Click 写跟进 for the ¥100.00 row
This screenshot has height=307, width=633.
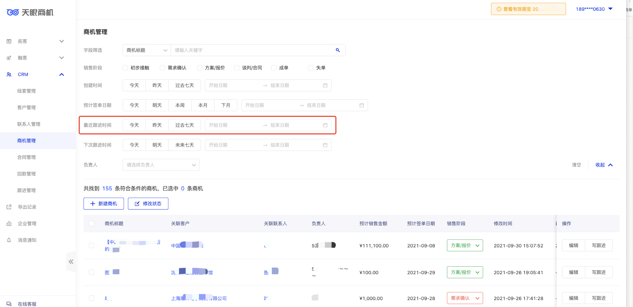(x=599, y=272)
